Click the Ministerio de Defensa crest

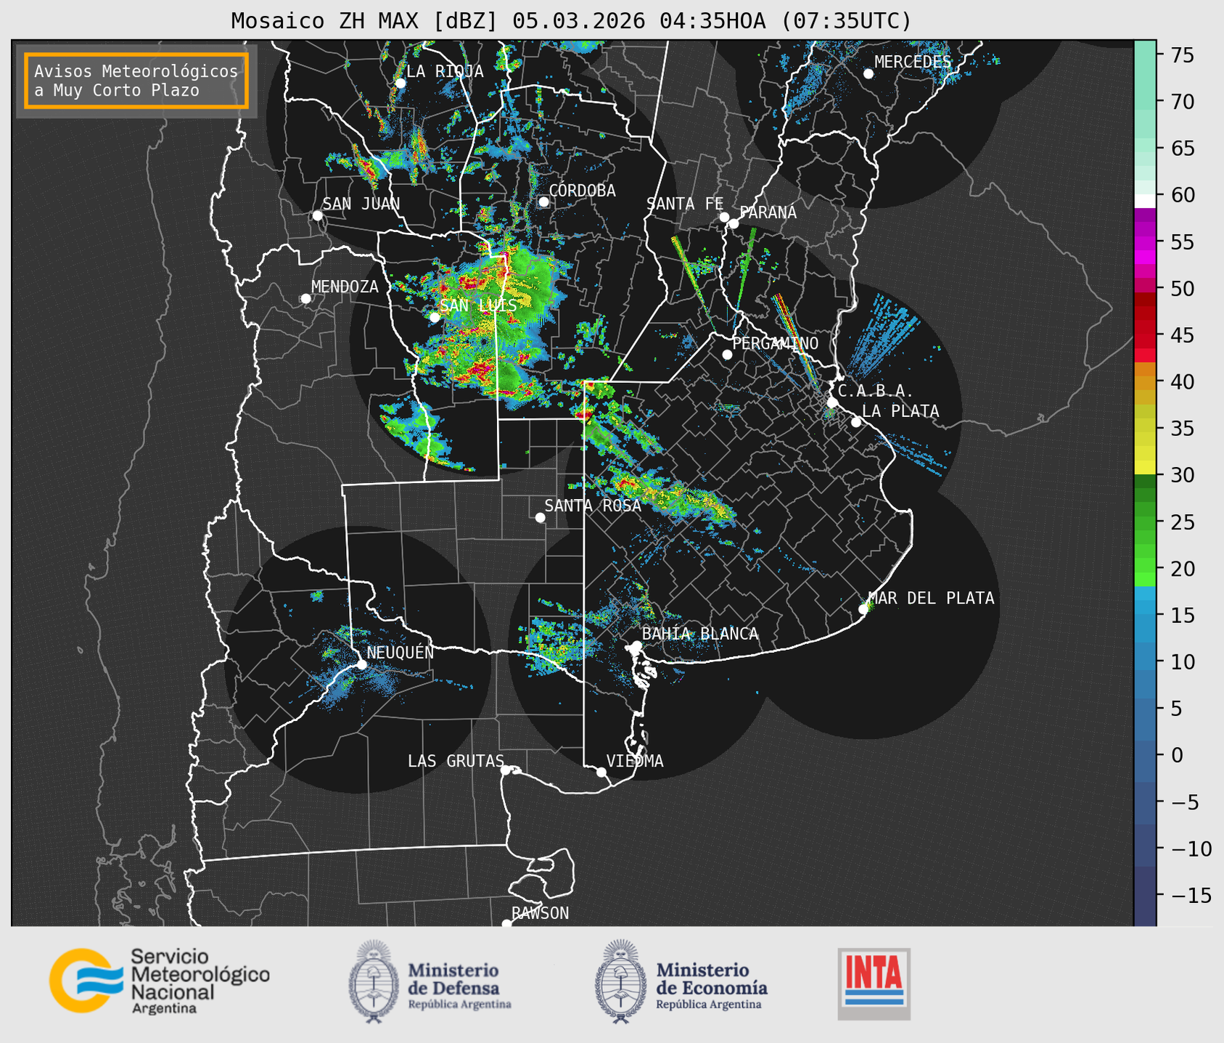click(x=374, y=981)
